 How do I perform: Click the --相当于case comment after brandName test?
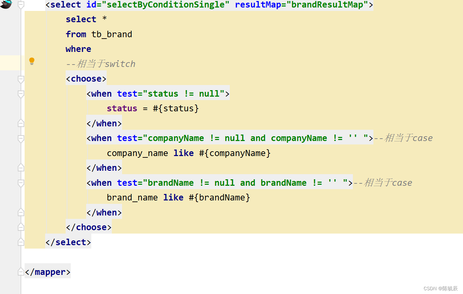tap(383, 183)
